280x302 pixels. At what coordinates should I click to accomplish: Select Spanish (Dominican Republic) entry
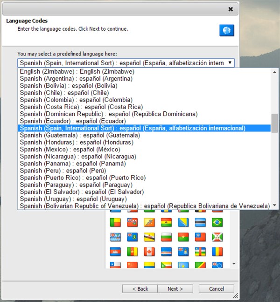coord(144,114)
